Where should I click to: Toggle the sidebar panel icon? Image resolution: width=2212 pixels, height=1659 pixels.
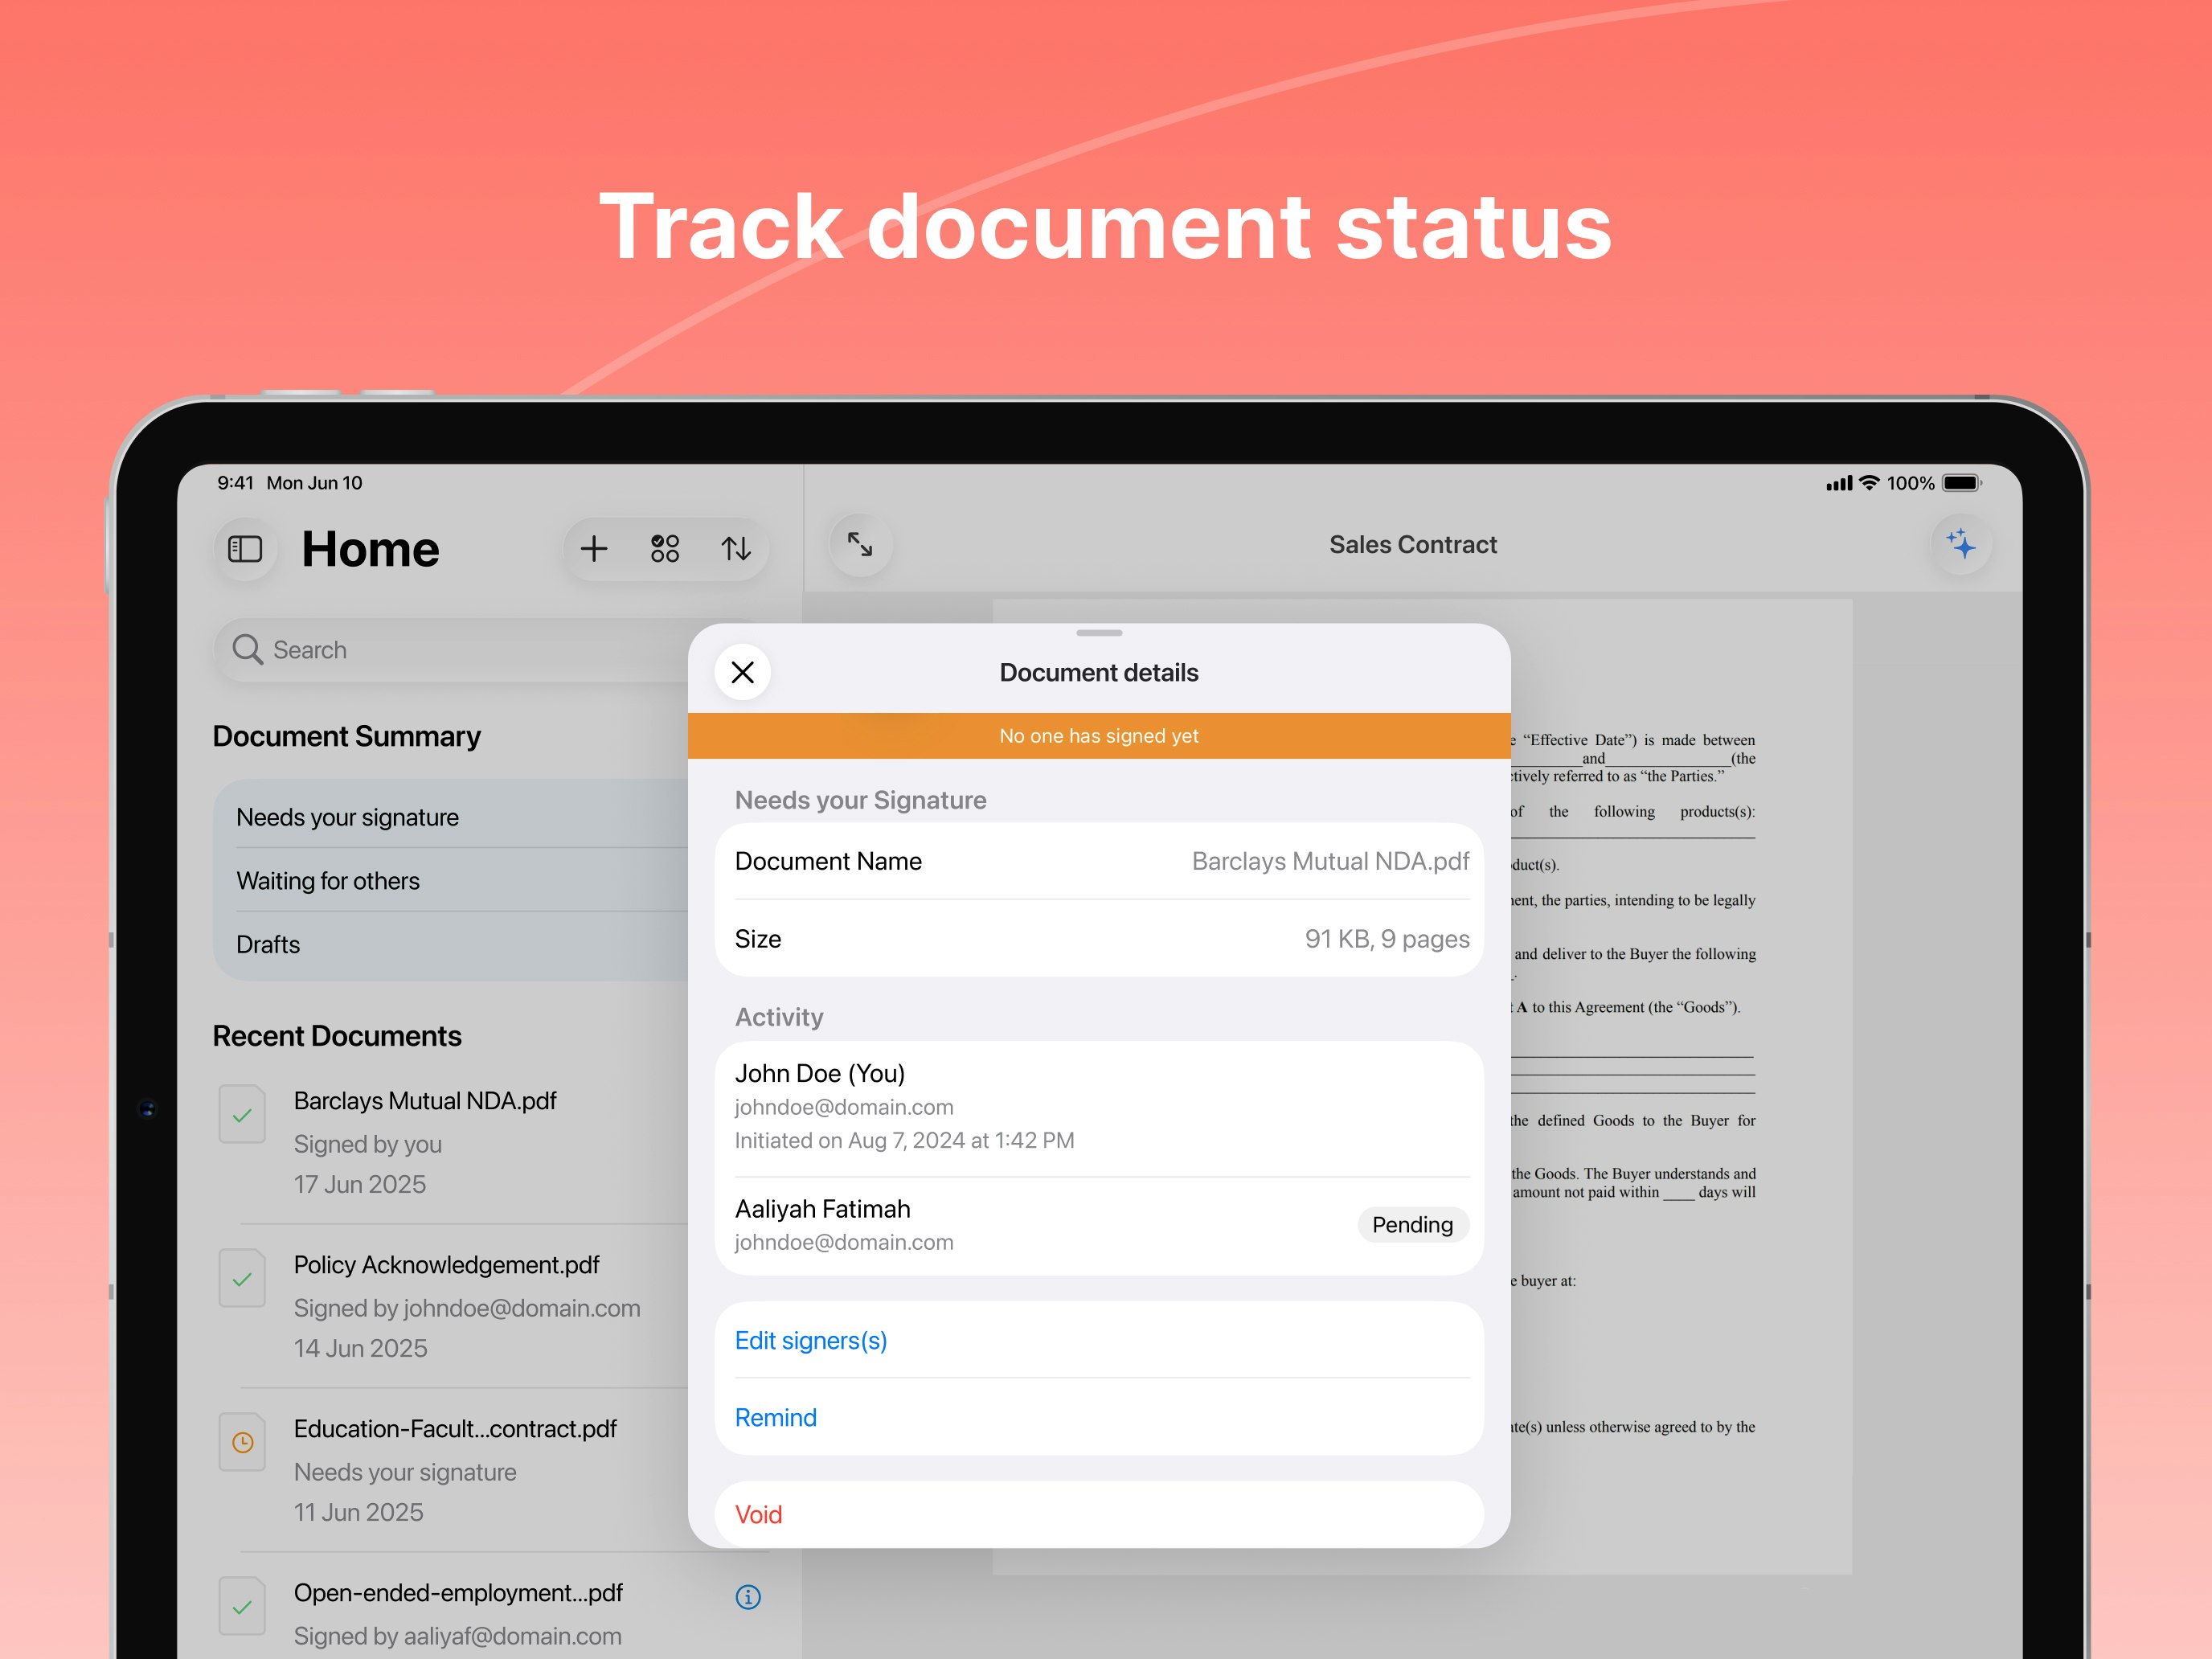click(x=244, y=548)
